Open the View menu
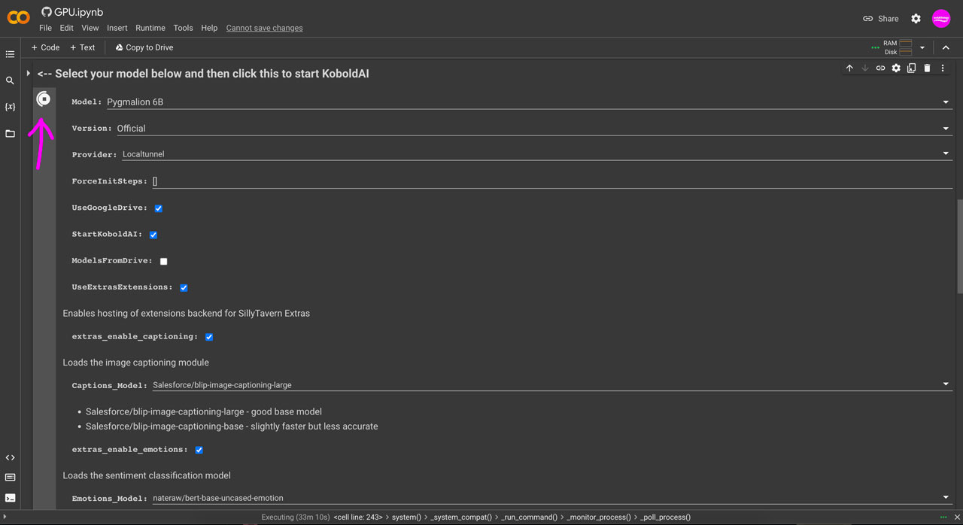The height and width of the screenshot is (525, 963). [x=90, y=28]
